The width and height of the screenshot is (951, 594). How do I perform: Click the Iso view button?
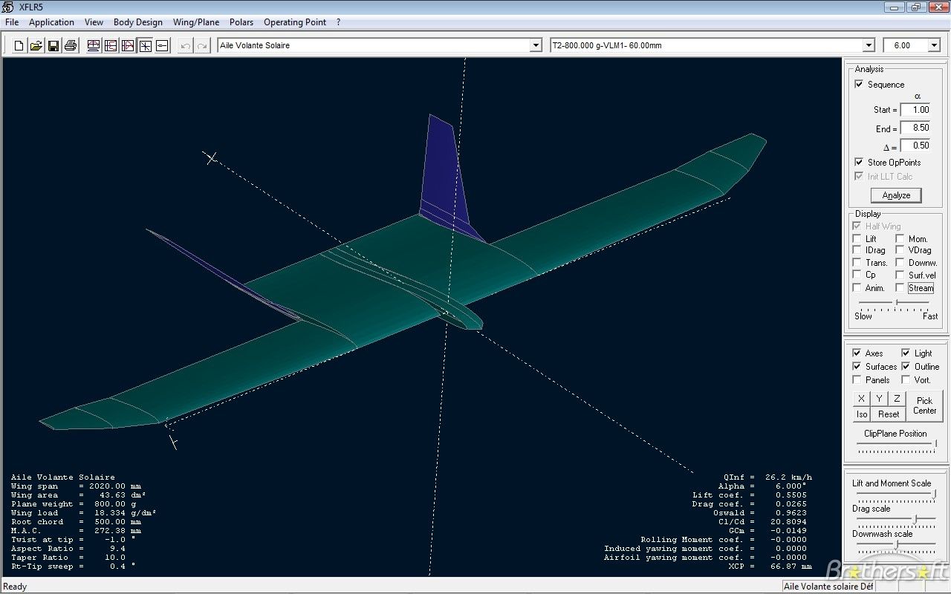(861, 414)
